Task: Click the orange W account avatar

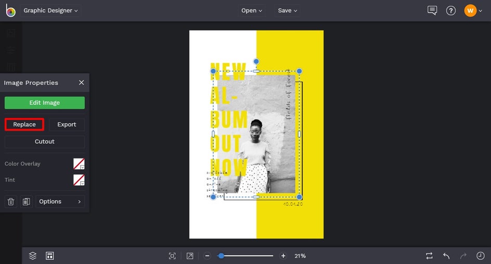Action: (x=470, y=10)
